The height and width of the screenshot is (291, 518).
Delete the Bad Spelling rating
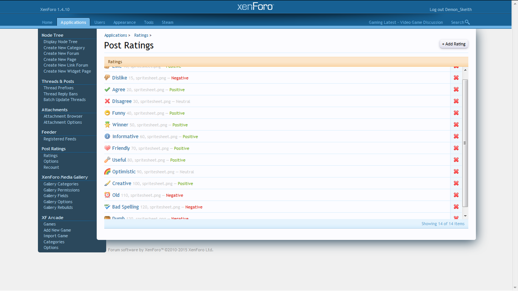456,207
